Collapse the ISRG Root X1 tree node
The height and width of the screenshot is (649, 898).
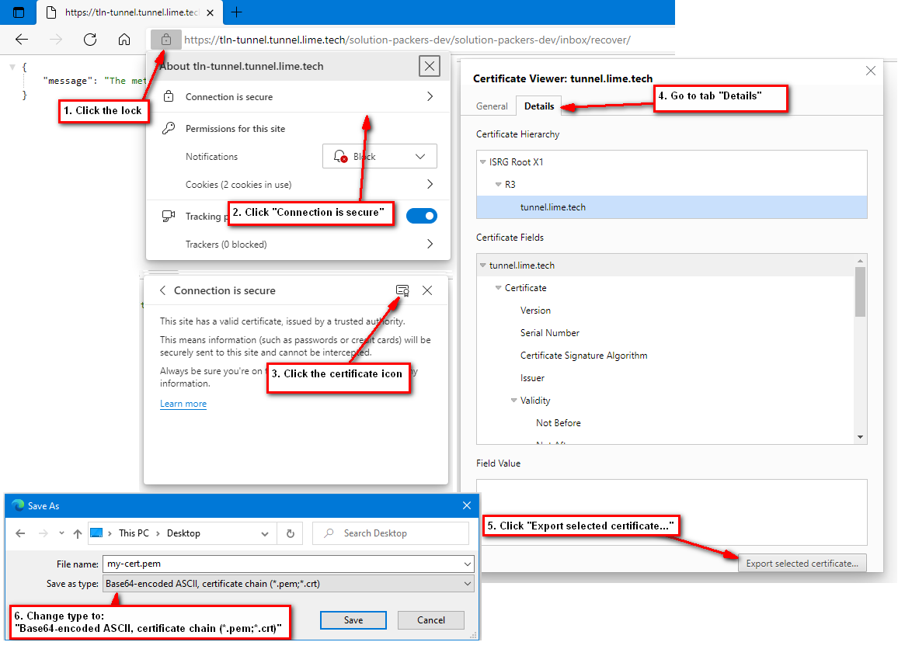click(x=483, y=162)
